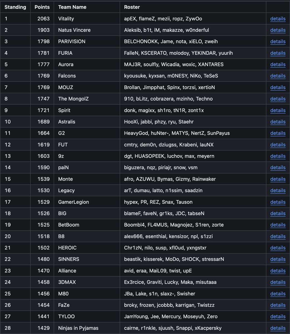Image resolution: width=290 pixels, height=334 pixels.
Task: Open the details link for 3DMAX
Action: (x=278, y=282)
